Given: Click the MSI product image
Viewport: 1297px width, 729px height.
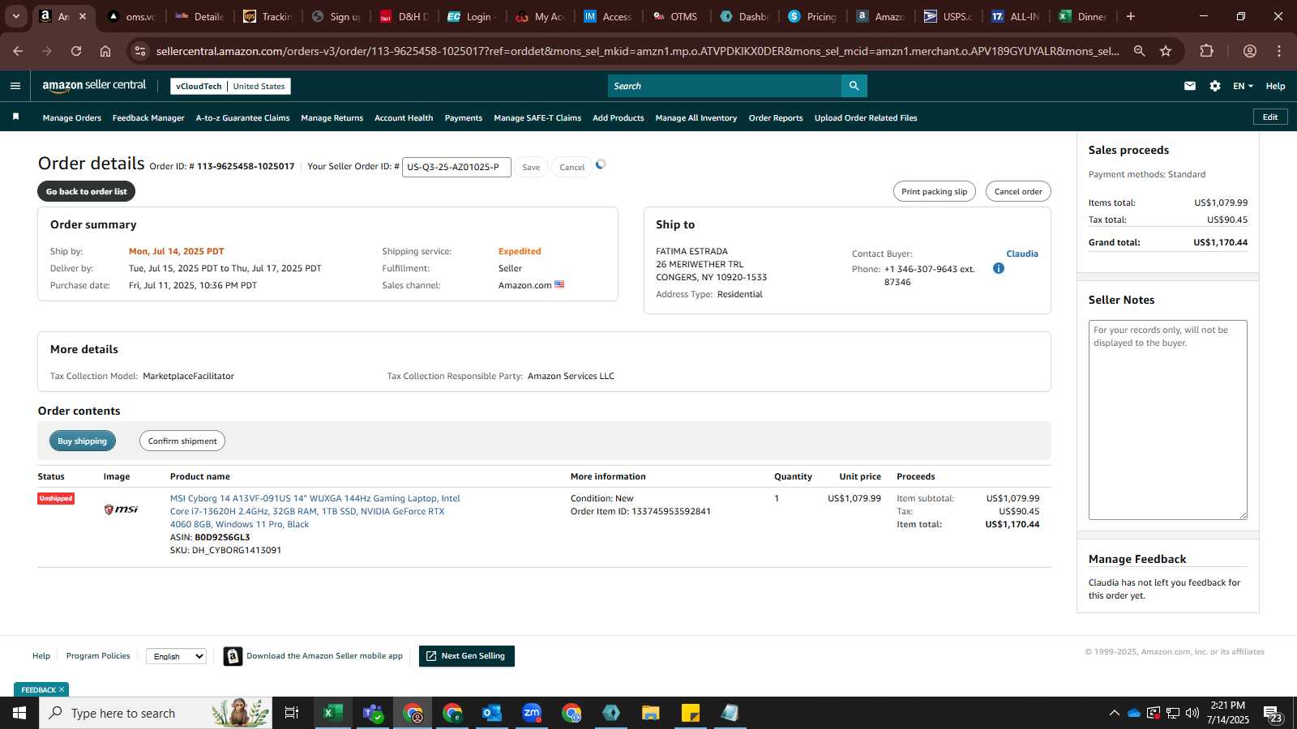Looking at the screenshot, I should point(121,509).
